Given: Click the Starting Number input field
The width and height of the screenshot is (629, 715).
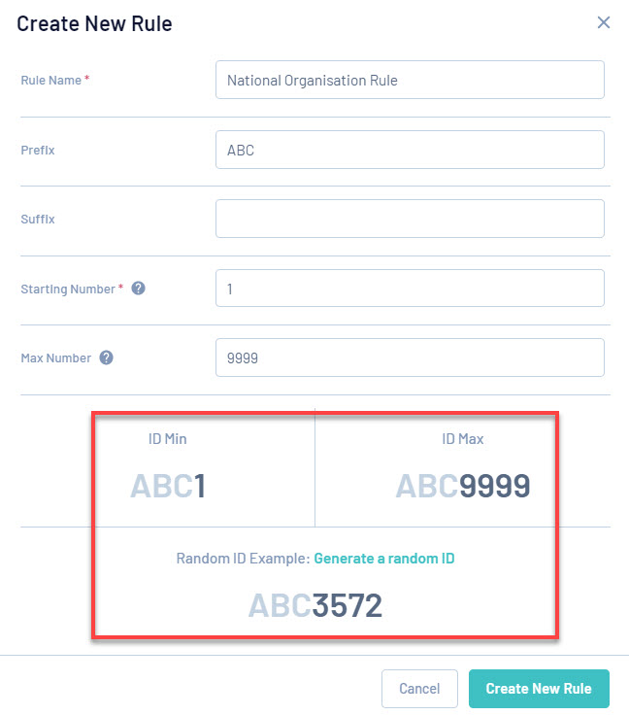Looking at the screenshot, I should pos(410,289).
